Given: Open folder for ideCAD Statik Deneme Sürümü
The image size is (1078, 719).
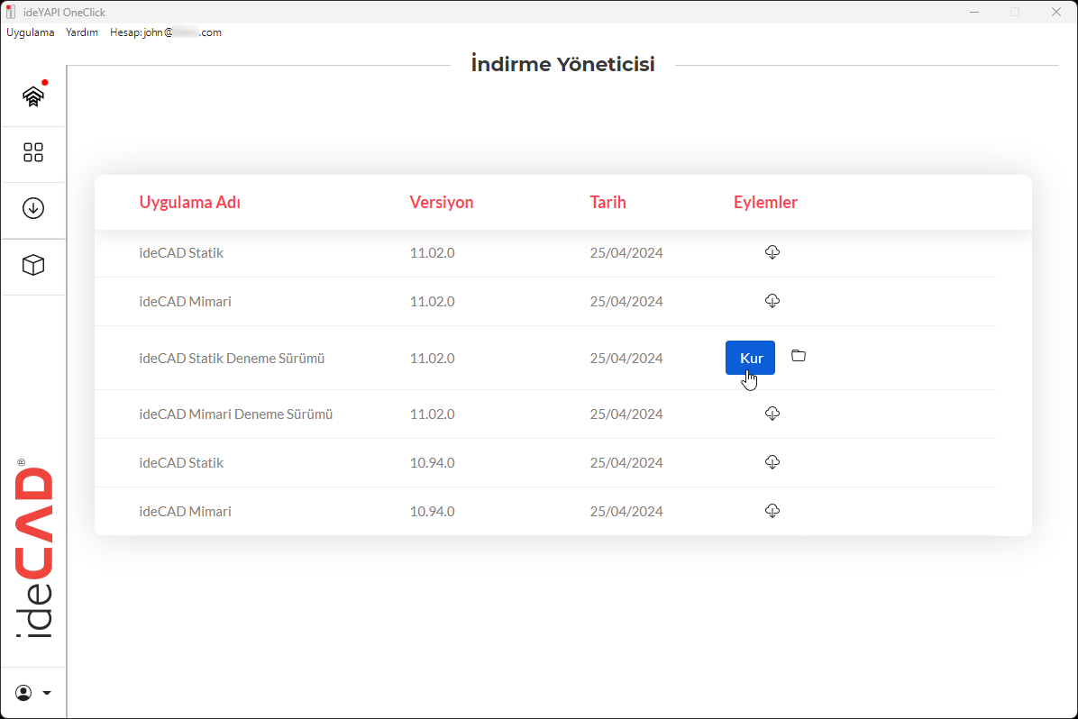Looking at the screenshot, I should (x=799, y=356).
